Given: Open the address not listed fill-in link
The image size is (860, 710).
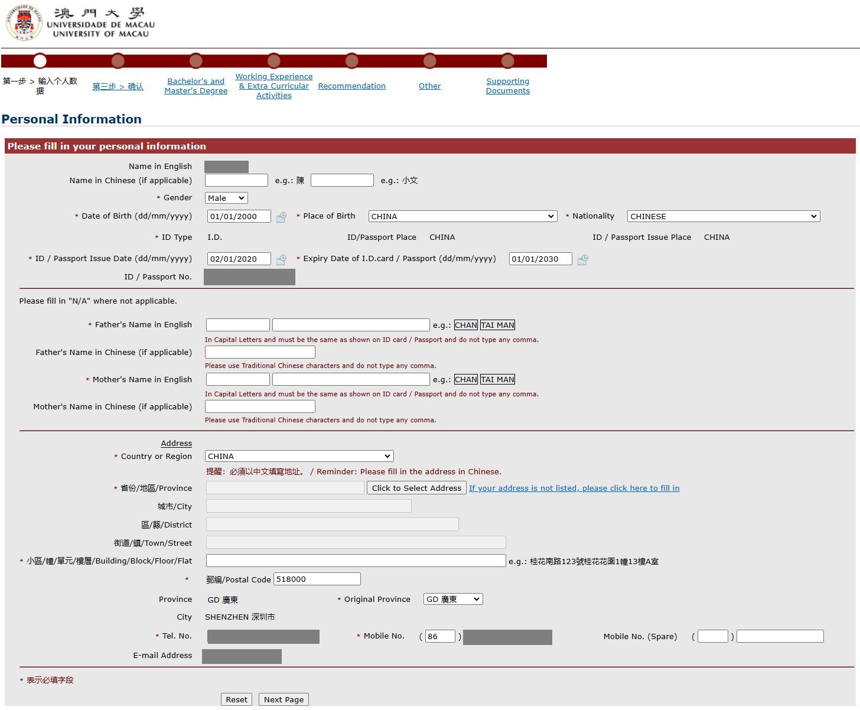Looking at the screenshot, I should [574, 488].
